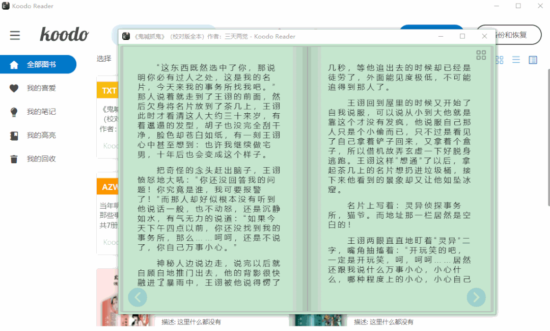
Task: Enable book selection mode via 选择
Action: tap(104, 58)
